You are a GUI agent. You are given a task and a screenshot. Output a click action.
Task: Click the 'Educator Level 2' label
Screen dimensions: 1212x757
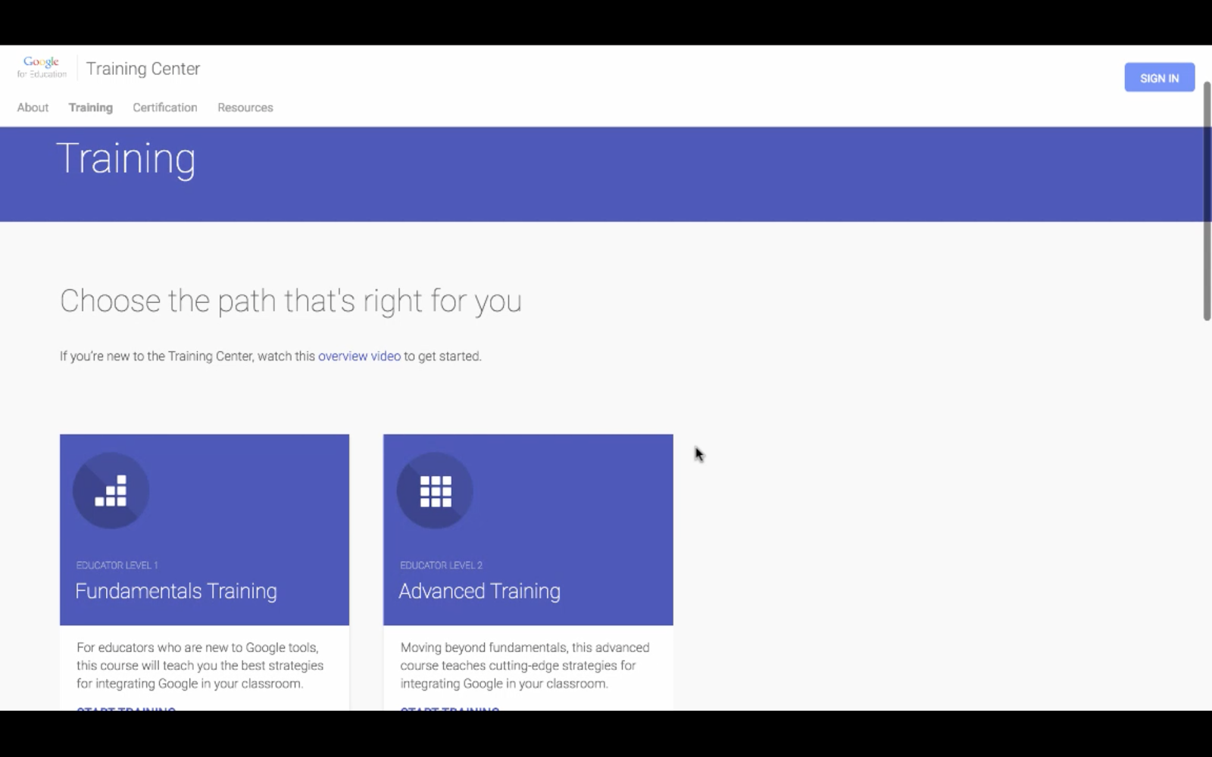tap(441, 565)
